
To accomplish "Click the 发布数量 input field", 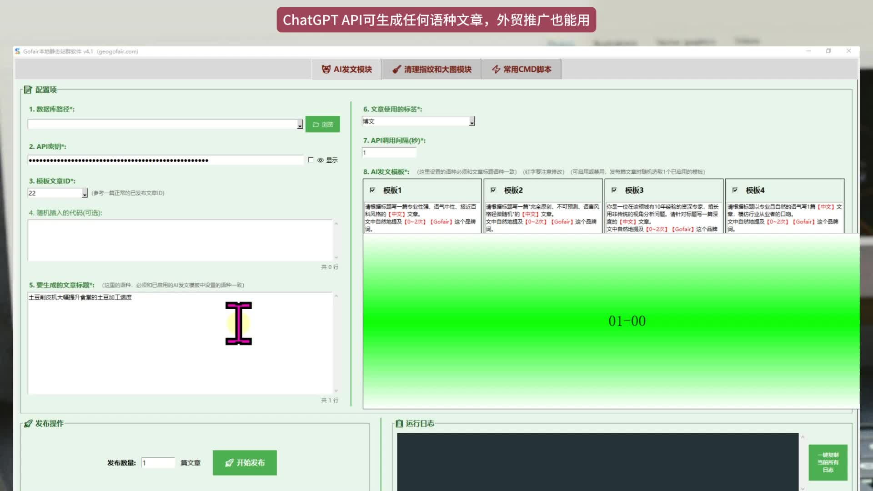I will [158, 463].
